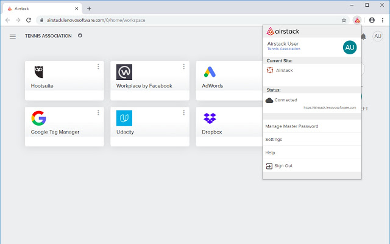Select the Airstack browser tab

[42, 9]
